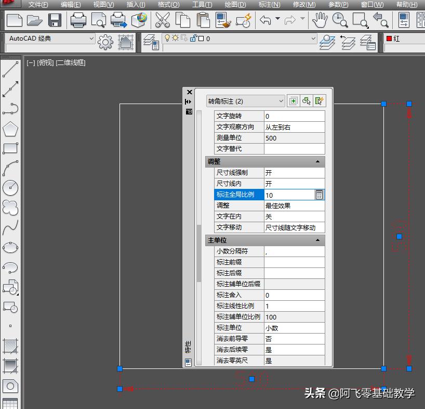Click the Cut scissors icon
The width and height of the screenshot is (425, 409).
click(x=163, y=20)
